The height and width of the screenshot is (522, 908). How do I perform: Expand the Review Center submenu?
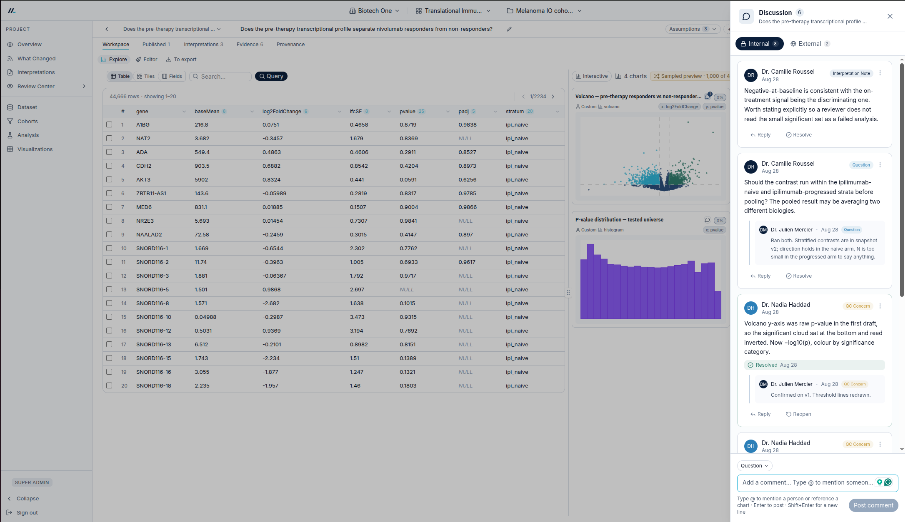[x=84, y=87]
